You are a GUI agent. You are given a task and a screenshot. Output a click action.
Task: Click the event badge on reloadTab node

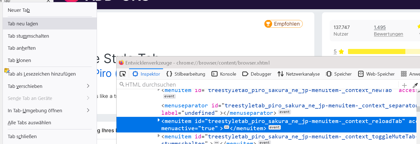click(274, 127)
